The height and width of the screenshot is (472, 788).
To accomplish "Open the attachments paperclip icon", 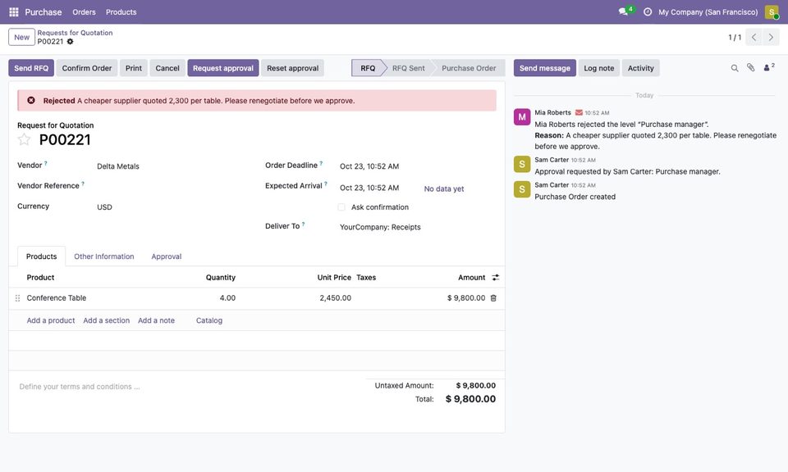I will coord(751,68).
